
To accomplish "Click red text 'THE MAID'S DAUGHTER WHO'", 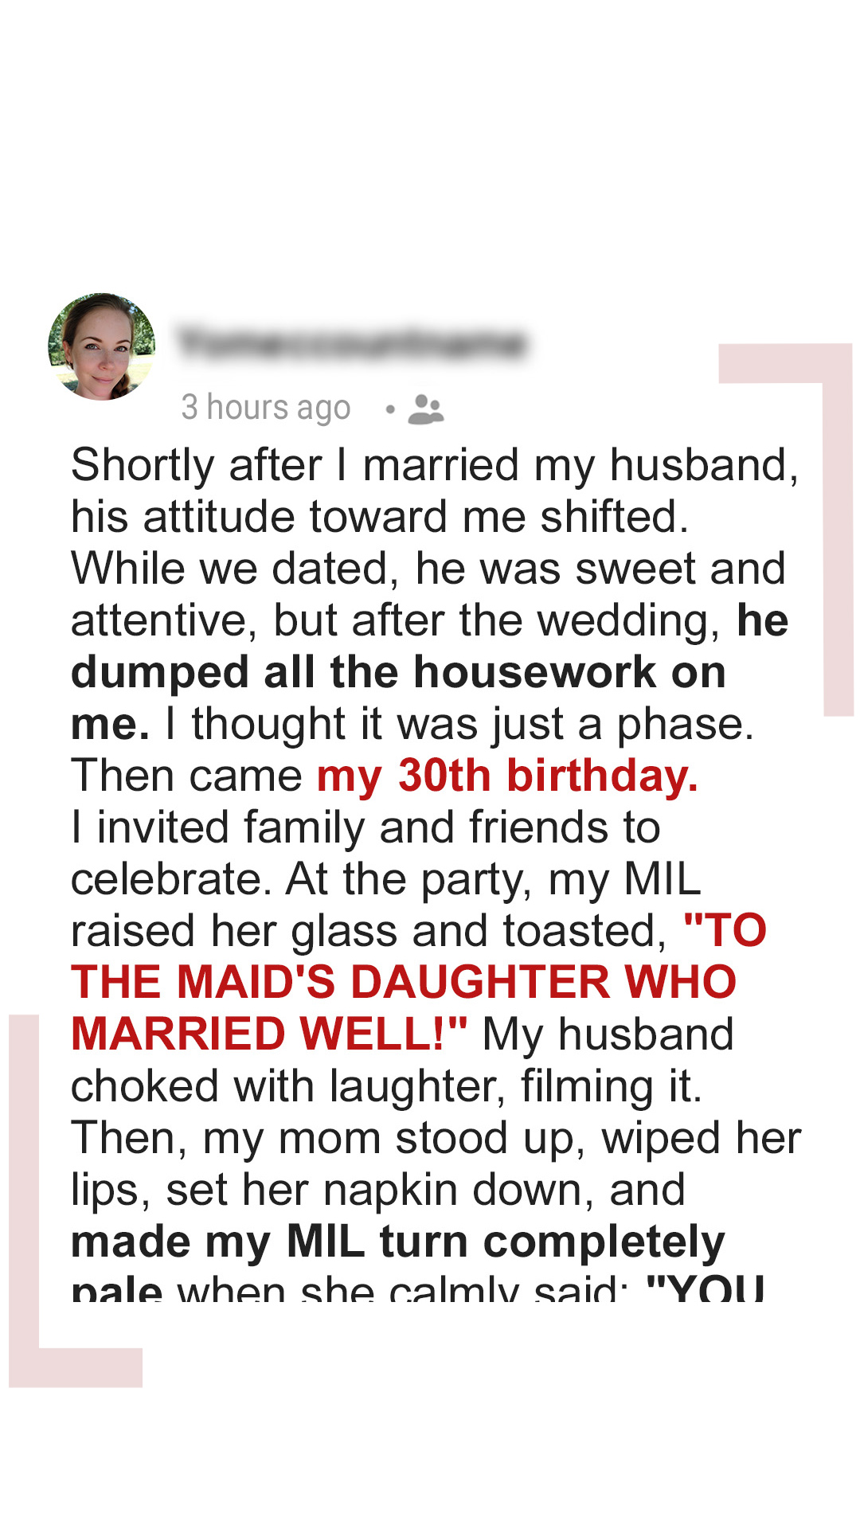I will tap(404, 982).
